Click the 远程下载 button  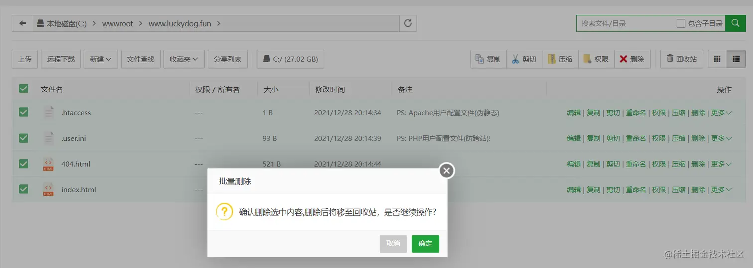tap(61, 59)
